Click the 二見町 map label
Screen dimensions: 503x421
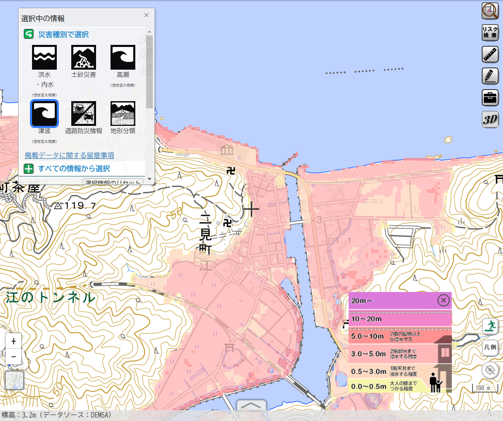tap(206, 234)
